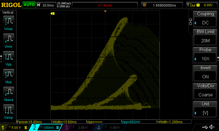This screenshot has height=131, width=219.
Task: Click the orange trigger position marker
Action: pyautogui.click(x=105, y=11)
